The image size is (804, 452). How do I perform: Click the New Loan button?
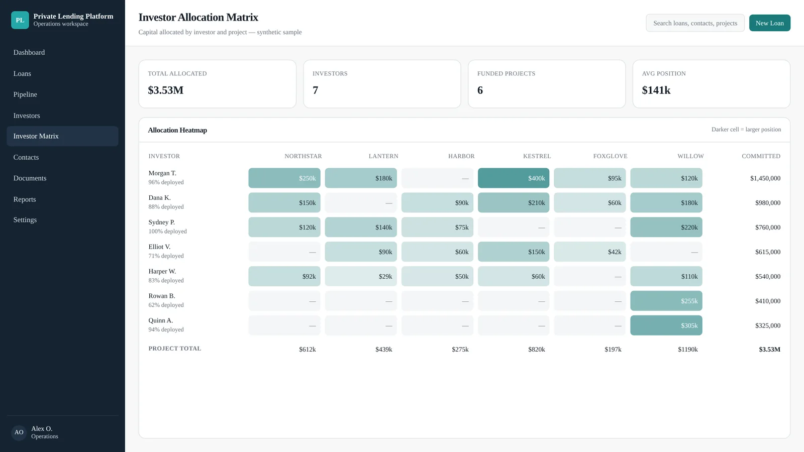tap(769, 23)
